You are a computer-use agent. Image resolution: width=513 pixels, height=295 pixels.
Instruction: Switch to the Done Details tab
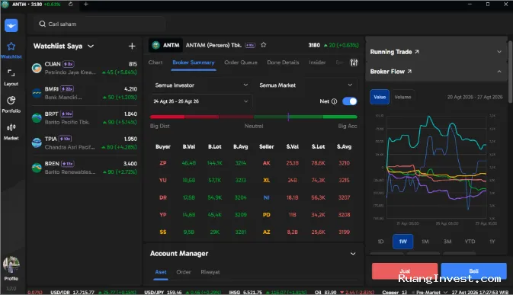pyautogui.click(x=283, y=63)
